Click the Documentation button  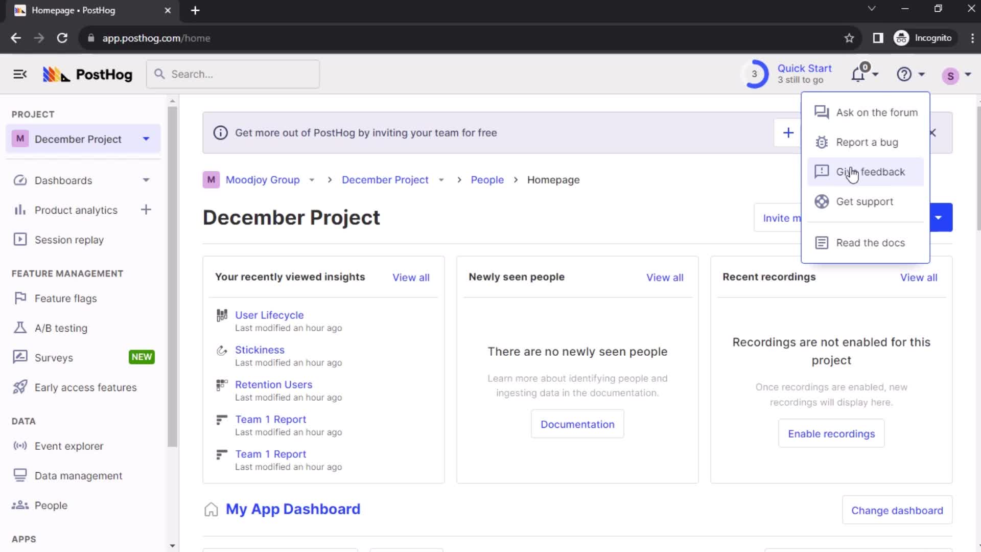coord(577,424)
